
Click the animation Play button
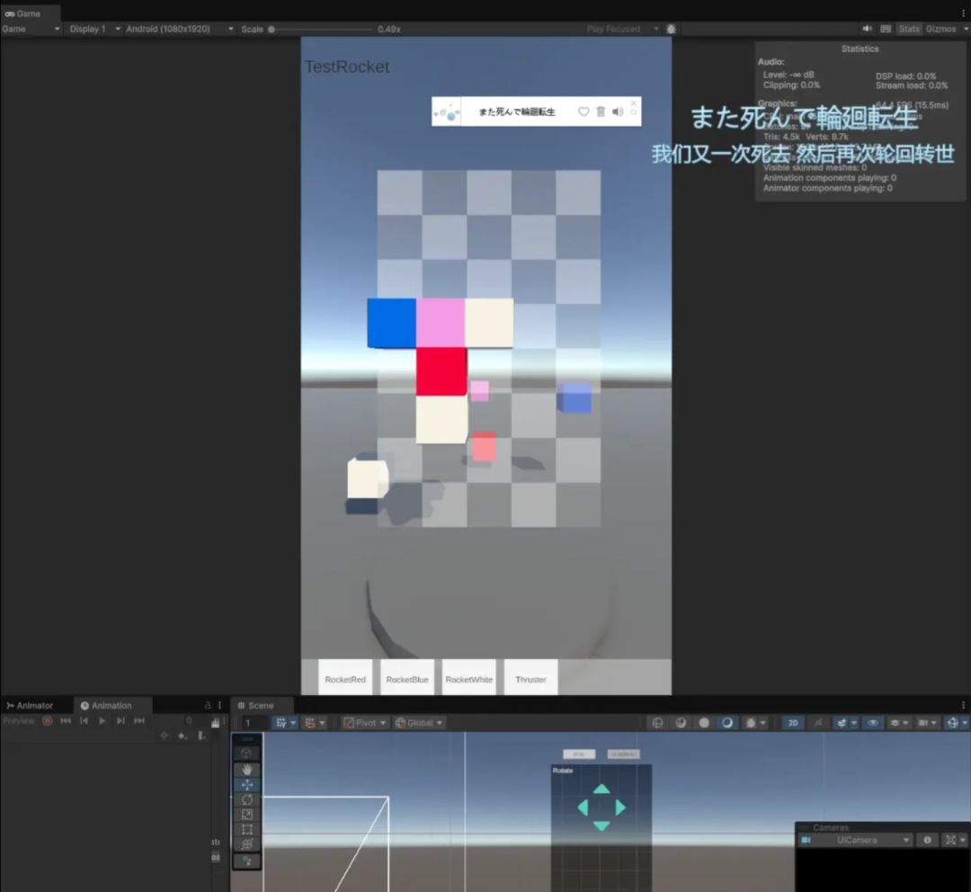click(102, 720)
